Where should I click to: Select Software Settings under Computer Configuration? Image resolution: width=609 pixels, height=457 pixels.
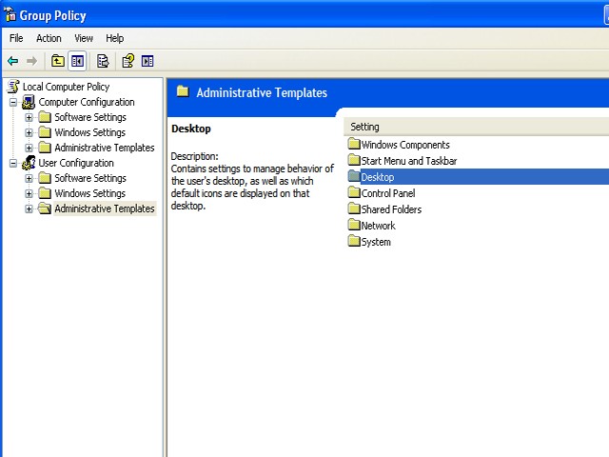(90, 117)
